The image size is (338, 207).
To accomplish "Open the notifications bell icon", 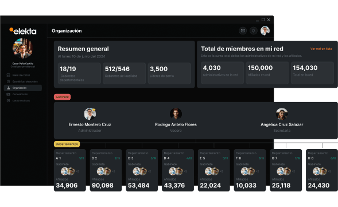I will [x=254, y=31].
